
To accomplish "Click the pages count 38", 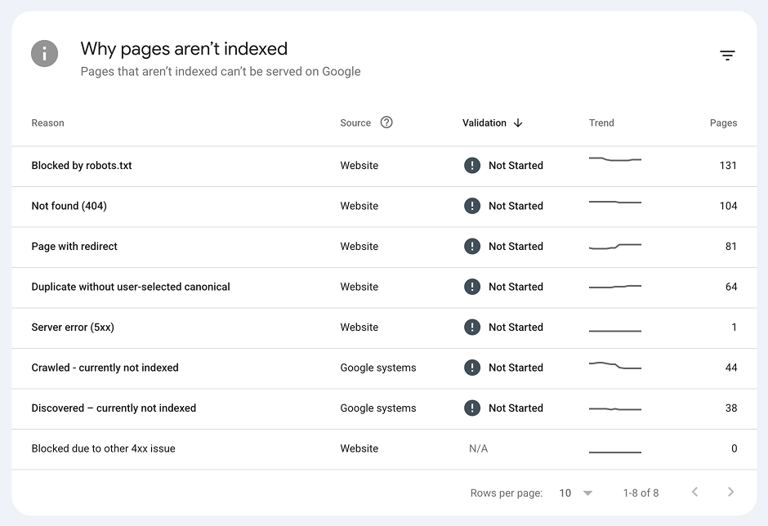I will point(730,408).
